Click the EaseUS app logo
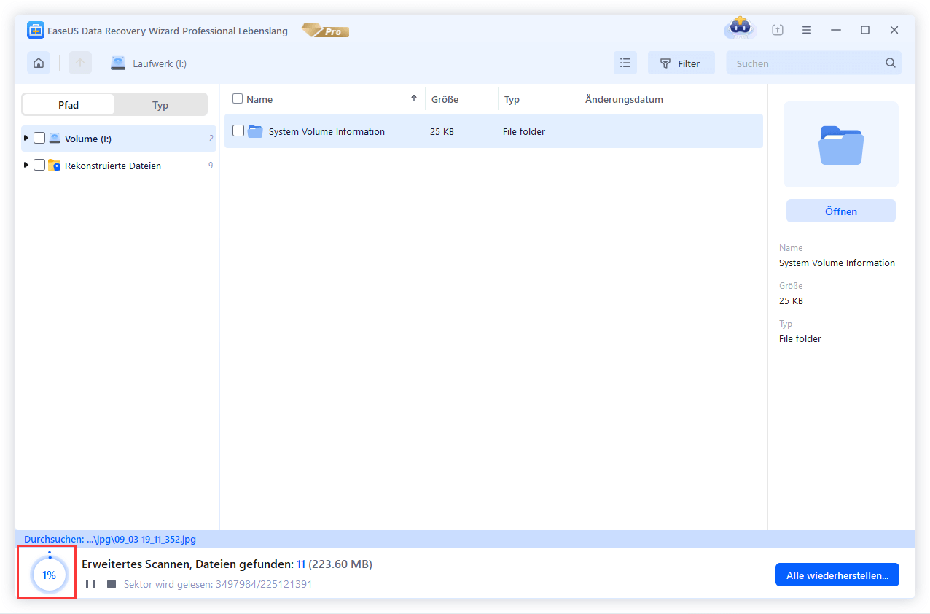The width and height of the screenshot is (930, 614). coord(36,31)
